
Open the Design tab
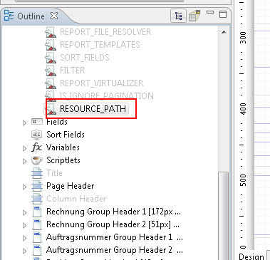(251, 256)
